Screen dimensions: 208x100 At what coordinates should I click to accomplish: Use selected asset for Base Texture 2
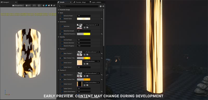pyautogui.click(x=85, y=76)
